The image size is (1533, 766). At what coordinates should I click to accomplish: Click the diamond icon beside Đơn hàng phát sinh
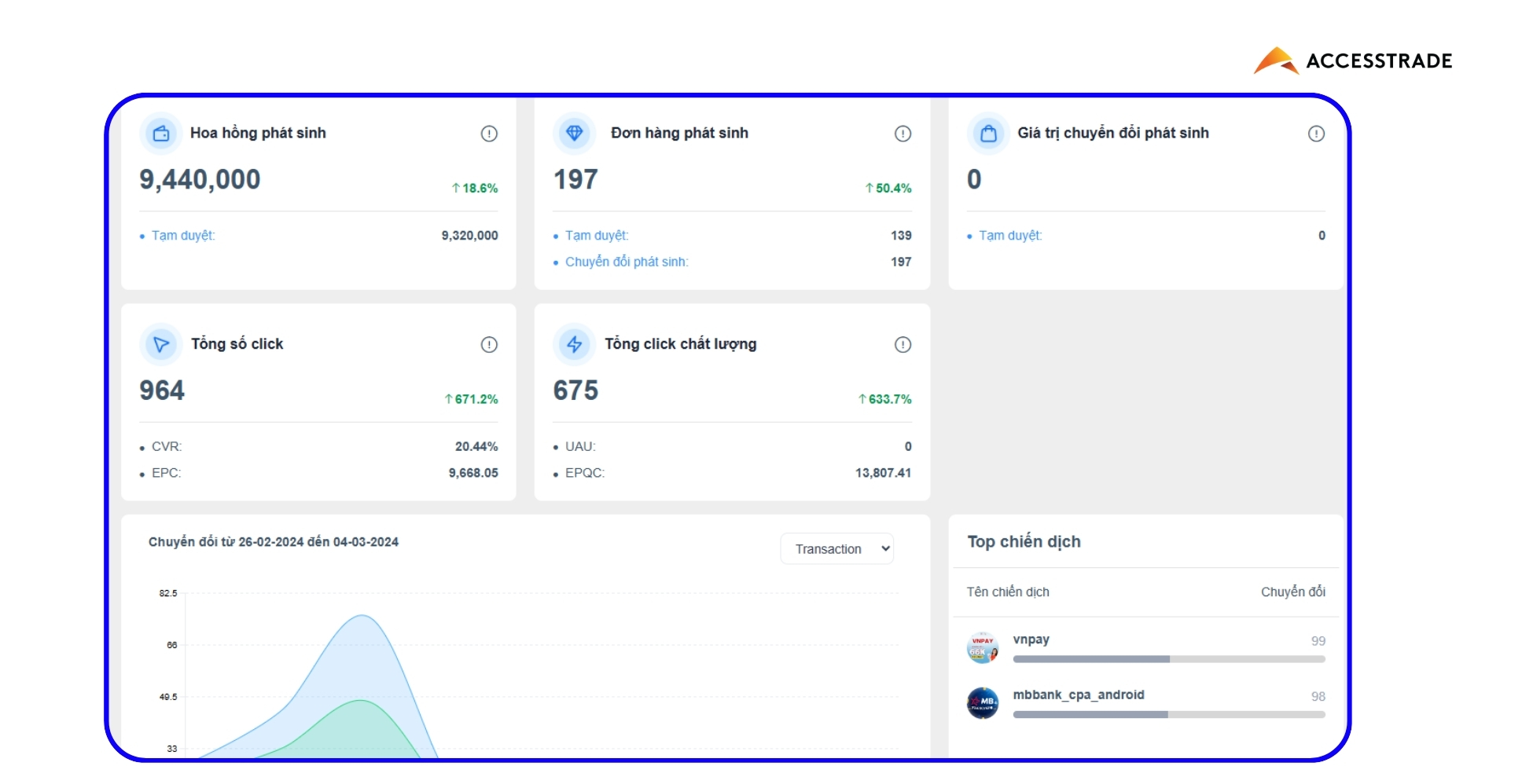pyautogui.click(x=575, y=134)
